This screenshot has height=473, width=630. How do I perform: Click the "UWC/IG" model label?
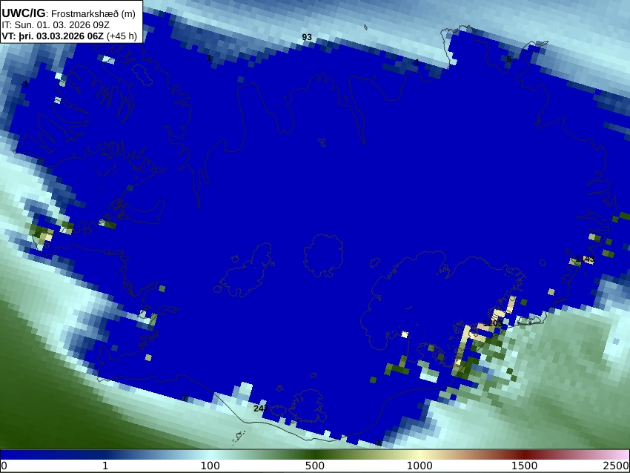tap(23, 13)
